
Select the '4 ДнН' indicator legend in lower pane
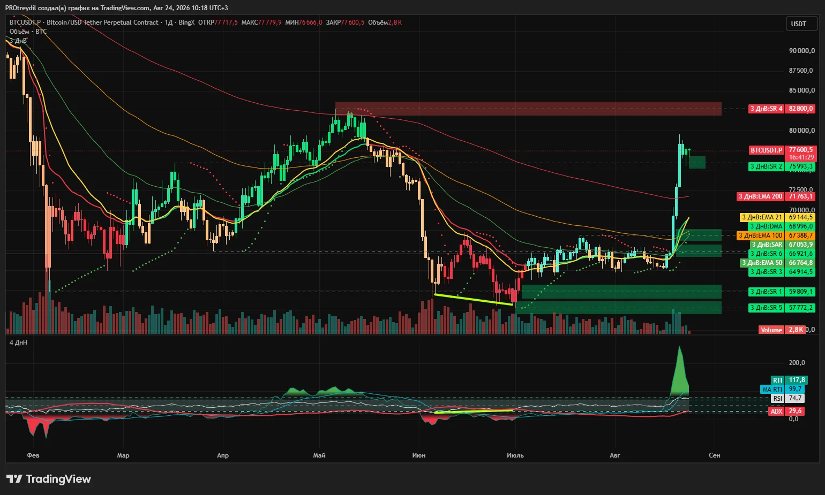point(18,342)
